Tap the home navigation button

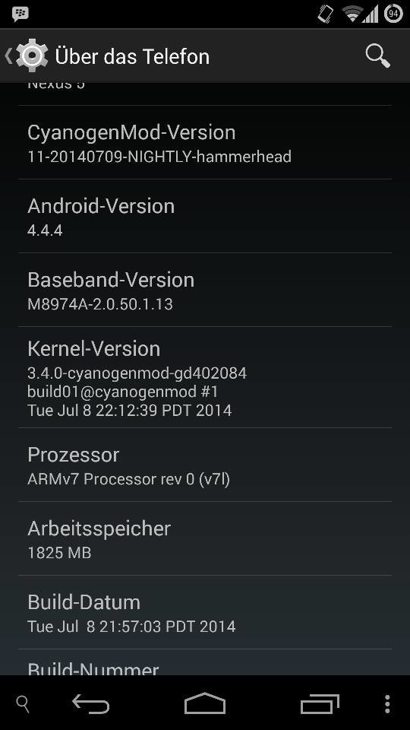[204, 703]
